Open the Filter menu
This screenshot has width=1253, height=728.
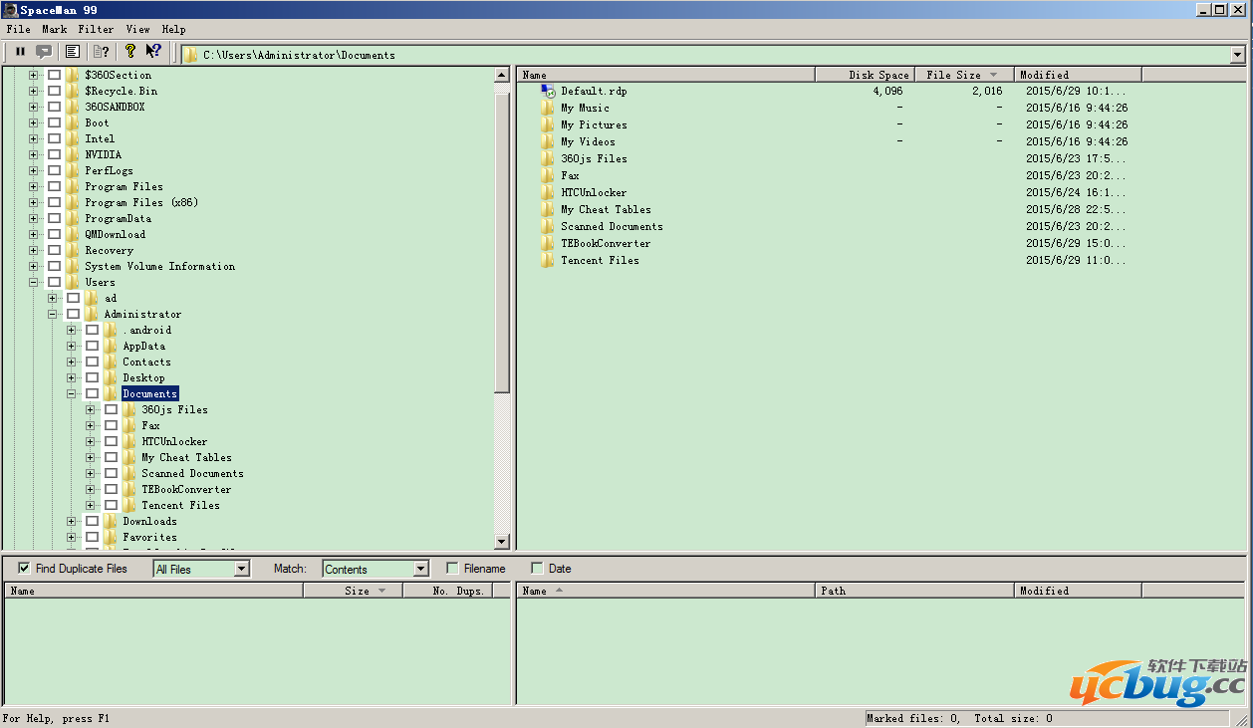click(x=96, y=29)
